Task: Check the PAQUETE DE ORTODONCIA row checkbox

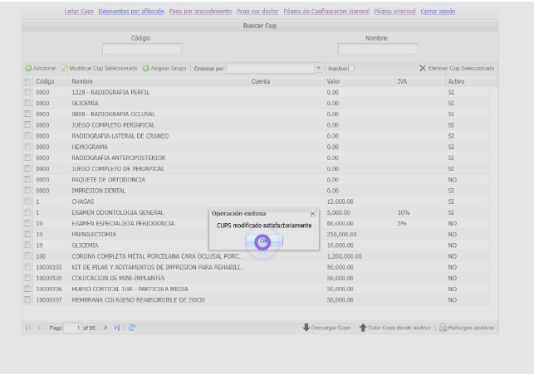Action: (x=27, y=179)
